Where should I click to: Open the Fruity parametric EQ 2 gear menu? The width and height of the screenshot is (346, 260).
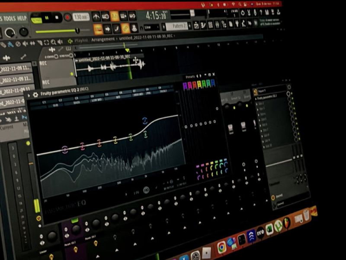tap(35, 94)
